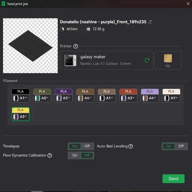This screenshot has height=192, width=192.
Task: Click the spool icon under the red PLA card
Action: point(124,98)
